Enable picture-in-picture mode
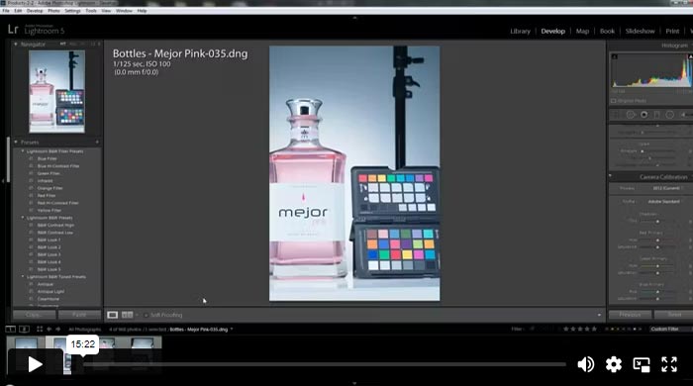This screenshot has width=693, height=386. click(642, 364)
